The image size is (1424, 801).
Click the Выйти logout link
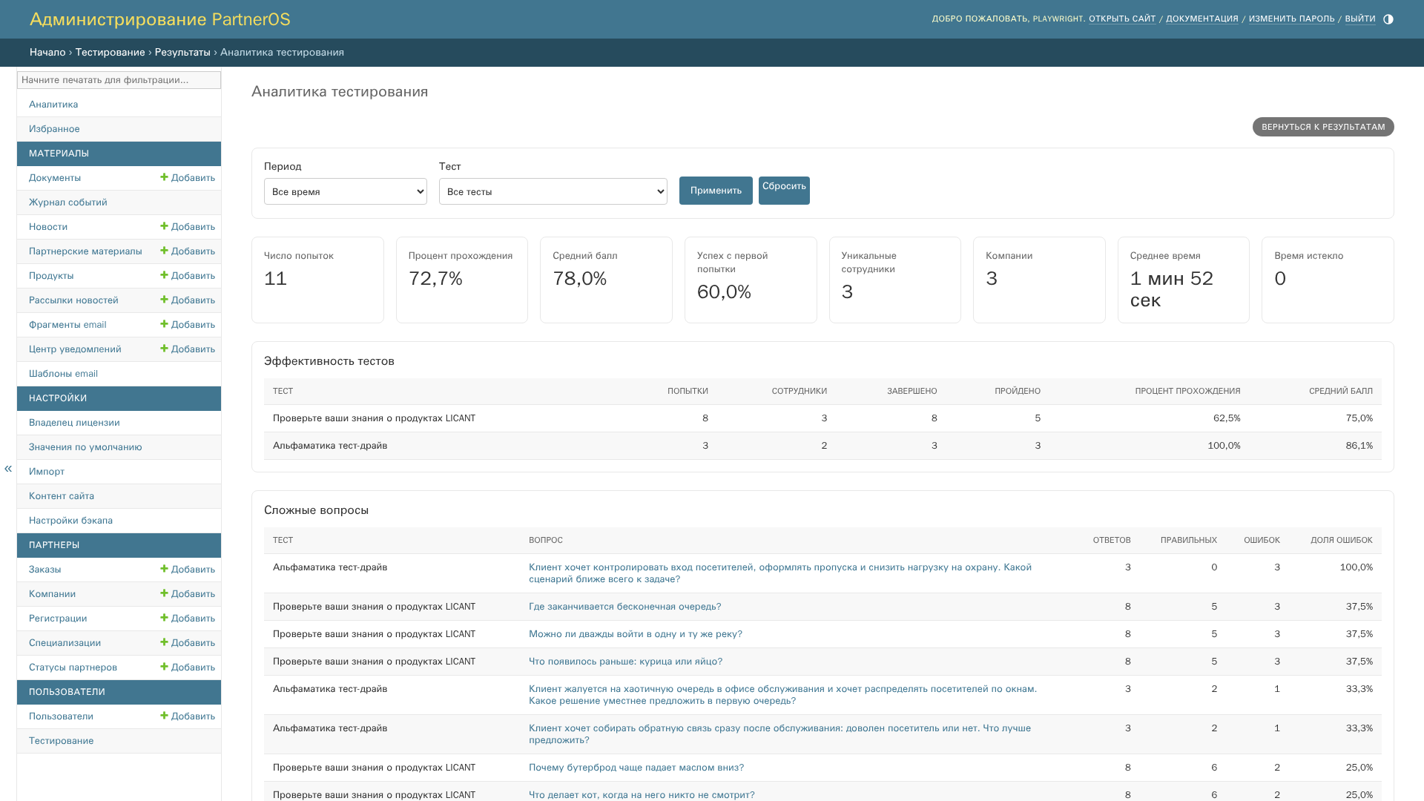1360,19
